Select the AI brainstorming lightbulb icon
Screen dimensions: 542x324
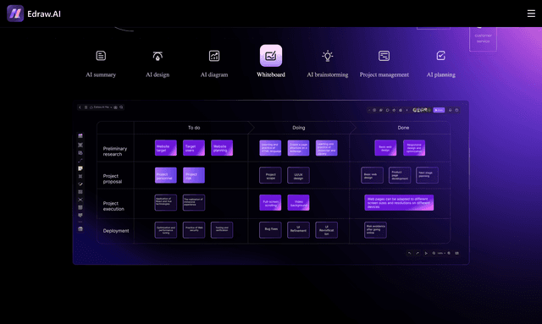[x=328, y=56]
